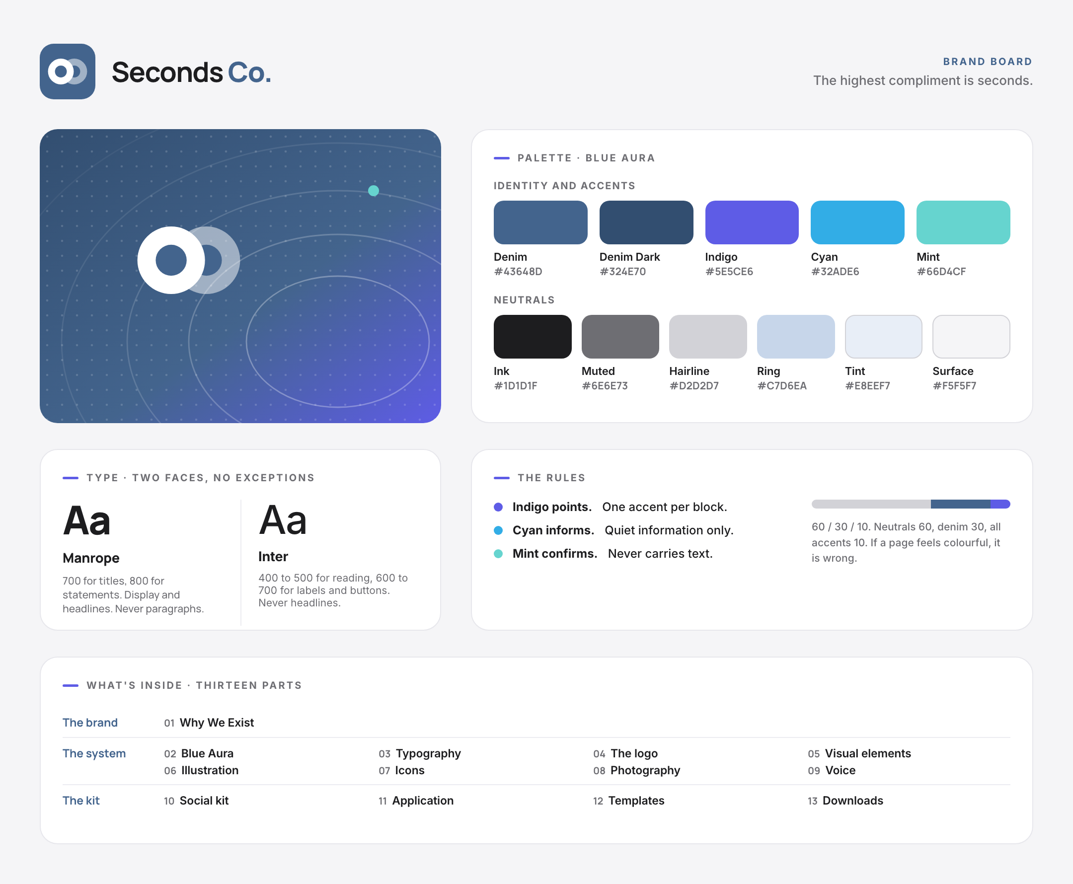Click hex value '#324E70'
The image size is (1073, 884).
click(623, 272)
